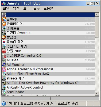101x107 pixels.
Task: Click the 253MB size of 한글 2004
Action: click(90, 51)
